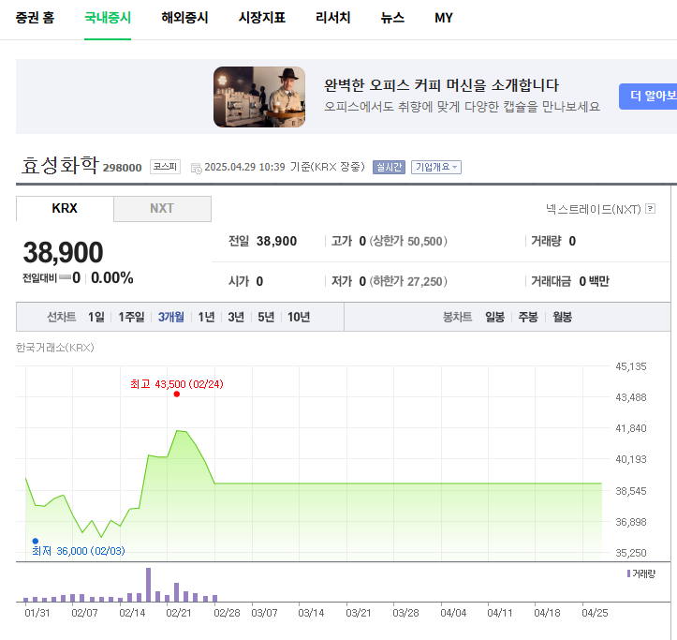Select the 1주일 line chart period
This screenshot has width=677, height=640.
point(131,318)
